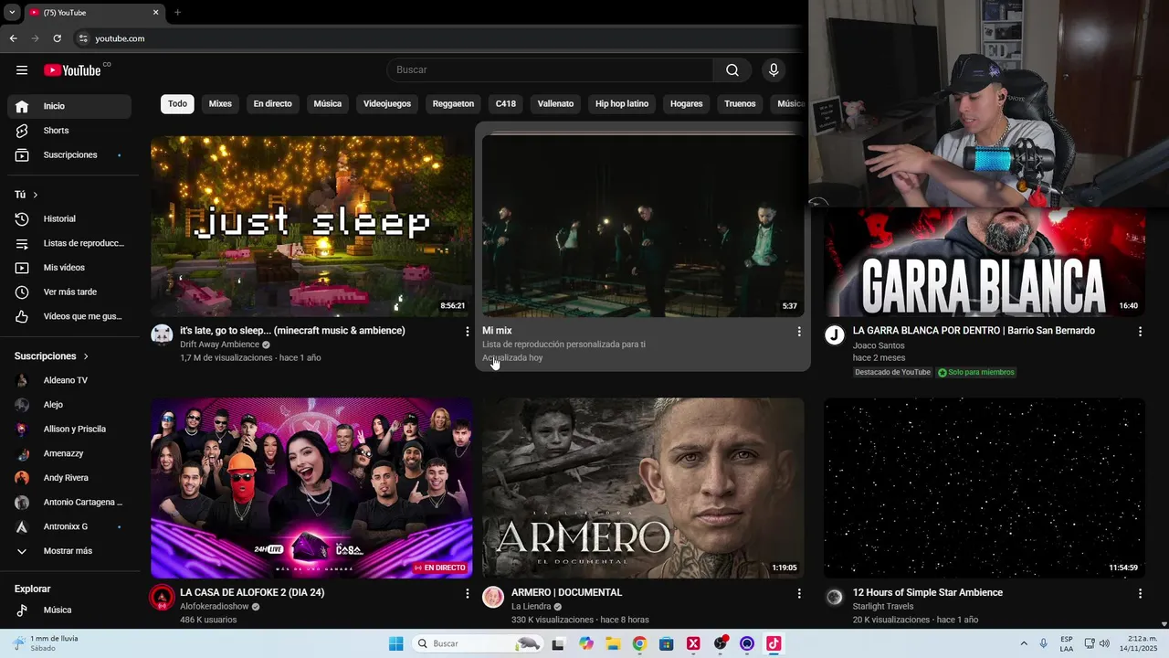Open a new browser tab
This screenshot has height=658, width=1169.
coord(177,13)
